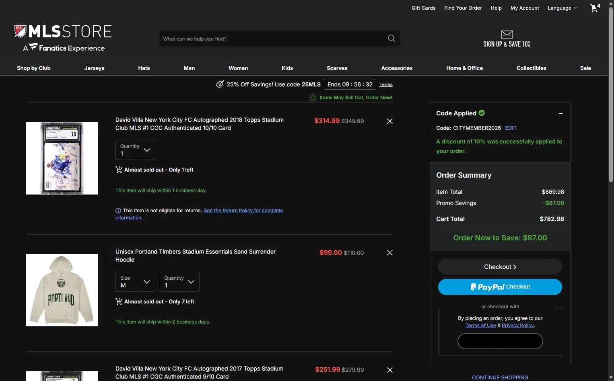
Task: Open the Help link
Action: 496,8
